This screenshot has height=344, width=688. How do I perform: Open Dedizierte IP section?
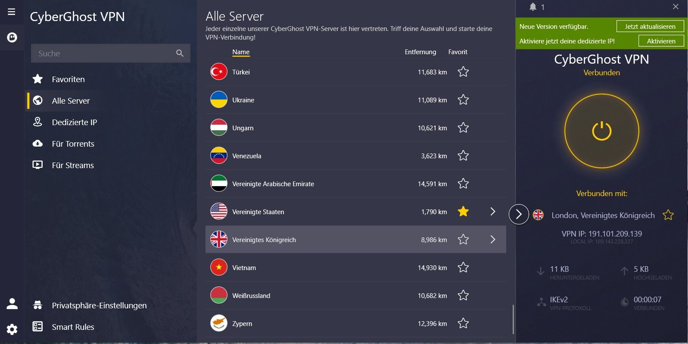(75, 122)
